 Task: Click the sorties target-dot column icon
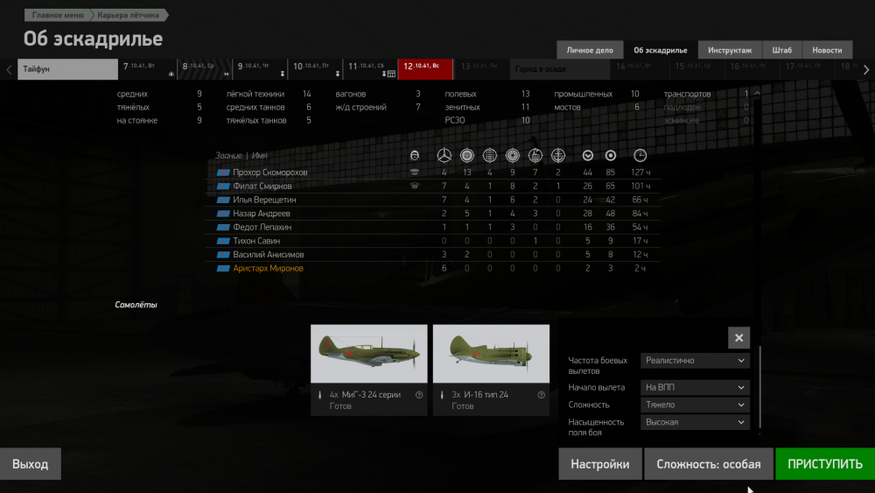[x=611, y=156]
